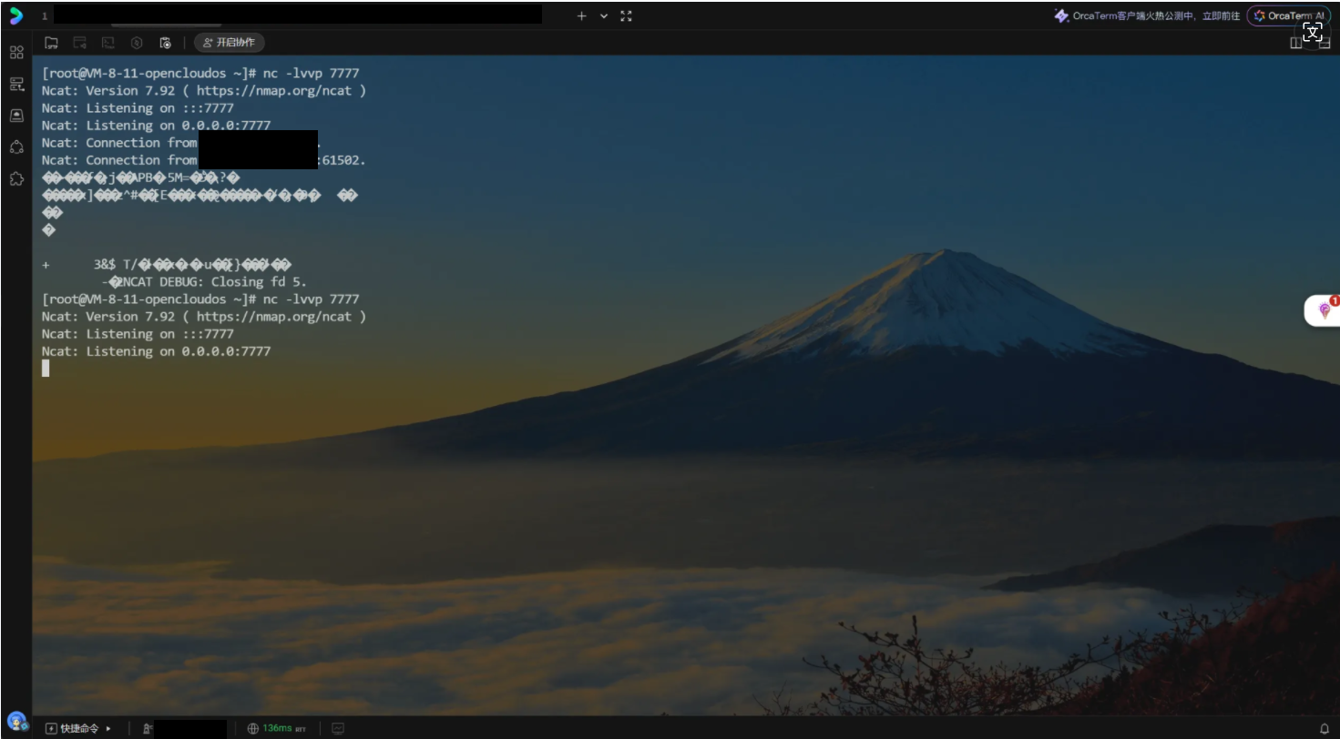Open the triangle nodes sidebar icon
This screenshot has height=739, width=1340.
click(16, 147)
